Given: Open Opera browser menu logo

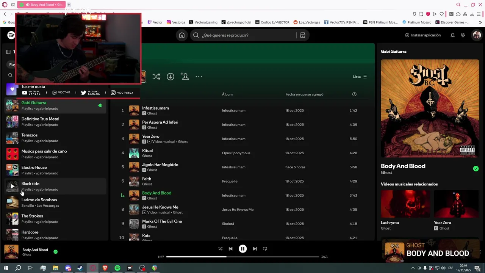Looking at the screenshot, I should tap(5, 5).
